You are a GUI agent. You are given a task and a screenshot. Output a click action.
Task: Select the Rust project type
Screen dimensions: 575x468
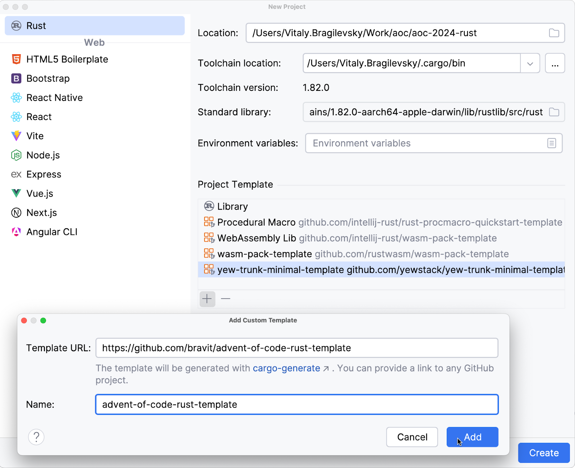click(x=95, y=26)
